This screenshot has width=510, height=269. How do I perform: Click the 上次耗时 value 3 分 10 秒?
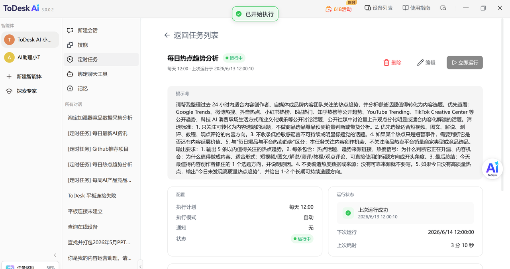click(462, 245)
